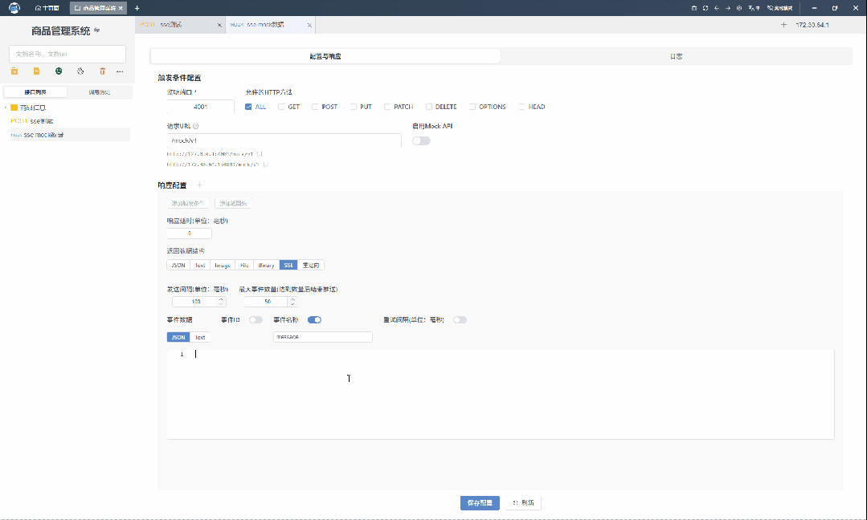Close the sse mock数据 editor tab
Screen dimensions: 867x520
[x=309, y=25]
